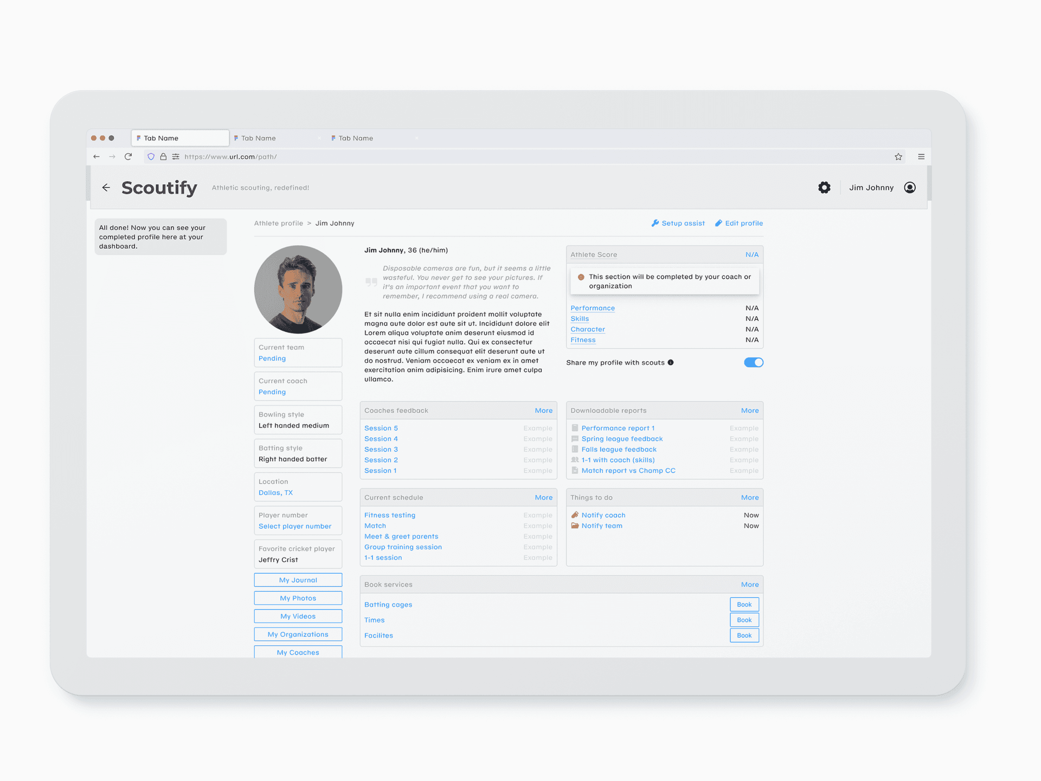
Task: Open the Performance score link
Action: [x=593, y=308]
